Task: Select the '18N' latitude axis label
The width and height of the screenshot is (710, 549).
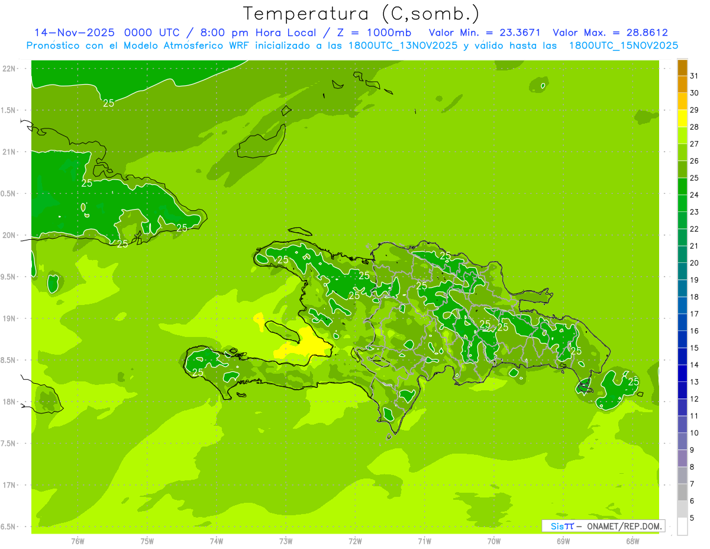Action: 9,402
